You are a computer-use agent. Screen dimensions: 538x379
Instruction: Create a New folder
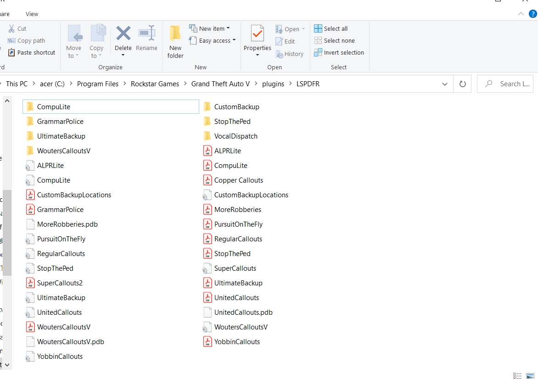[175, 42]
